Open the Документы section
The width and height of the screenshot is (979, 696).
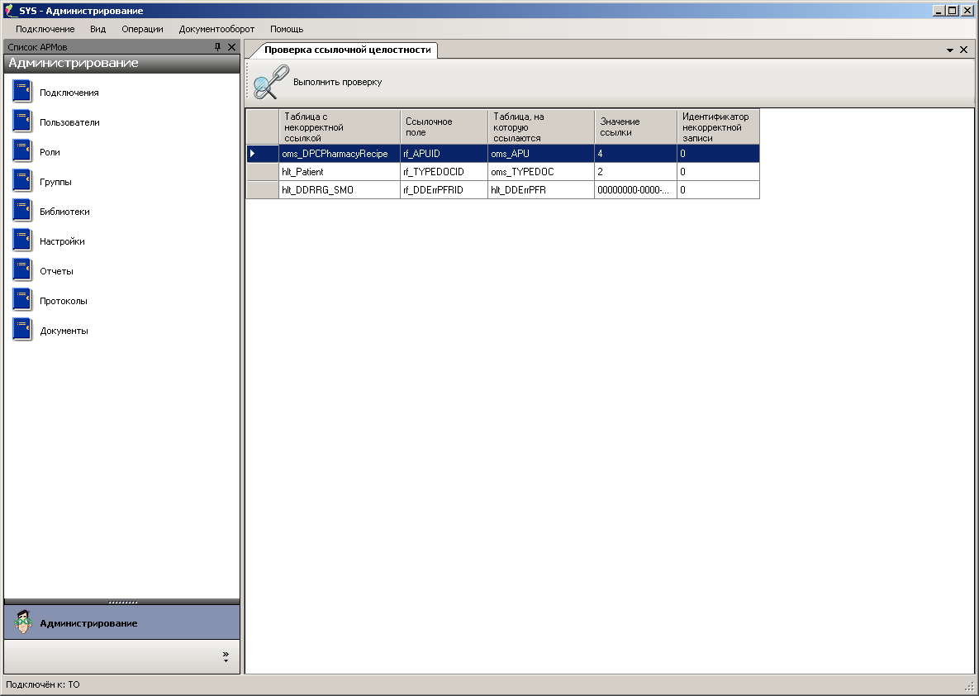(x=64, y=331)
